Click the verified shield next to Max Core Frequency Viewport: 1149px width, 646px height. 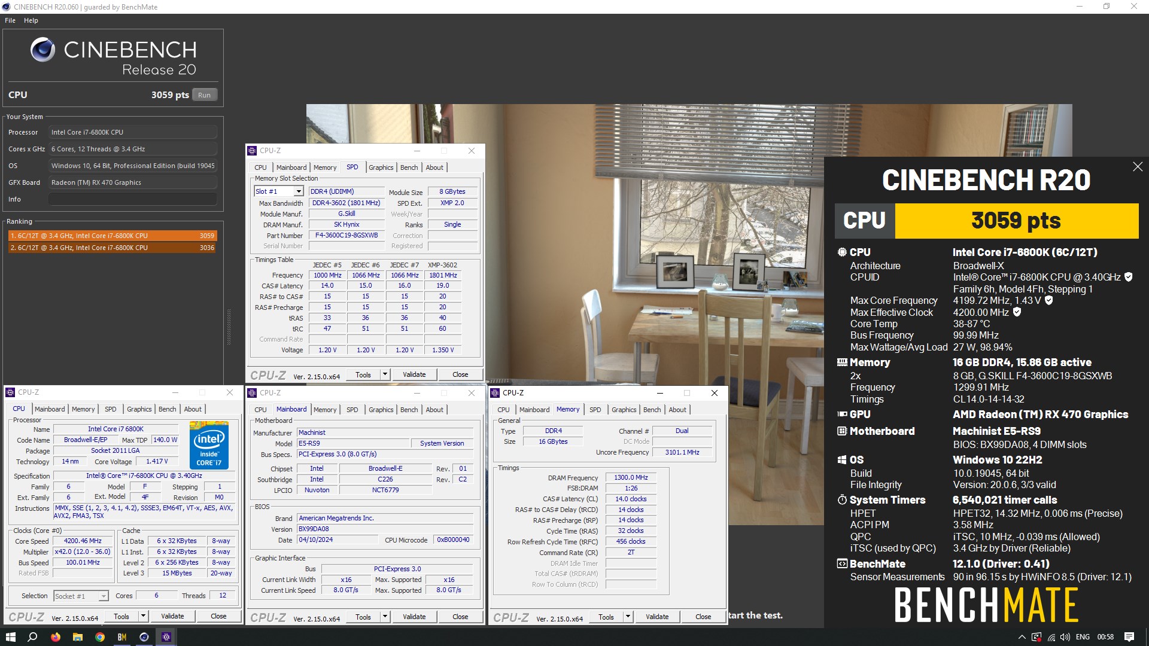tap(1048, 300)
